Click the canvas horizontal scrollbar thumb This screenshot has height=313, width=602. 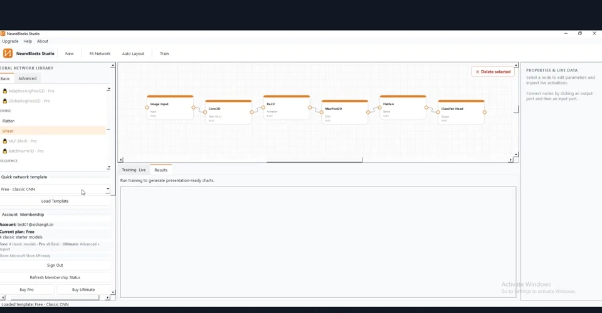click(314, 160)
